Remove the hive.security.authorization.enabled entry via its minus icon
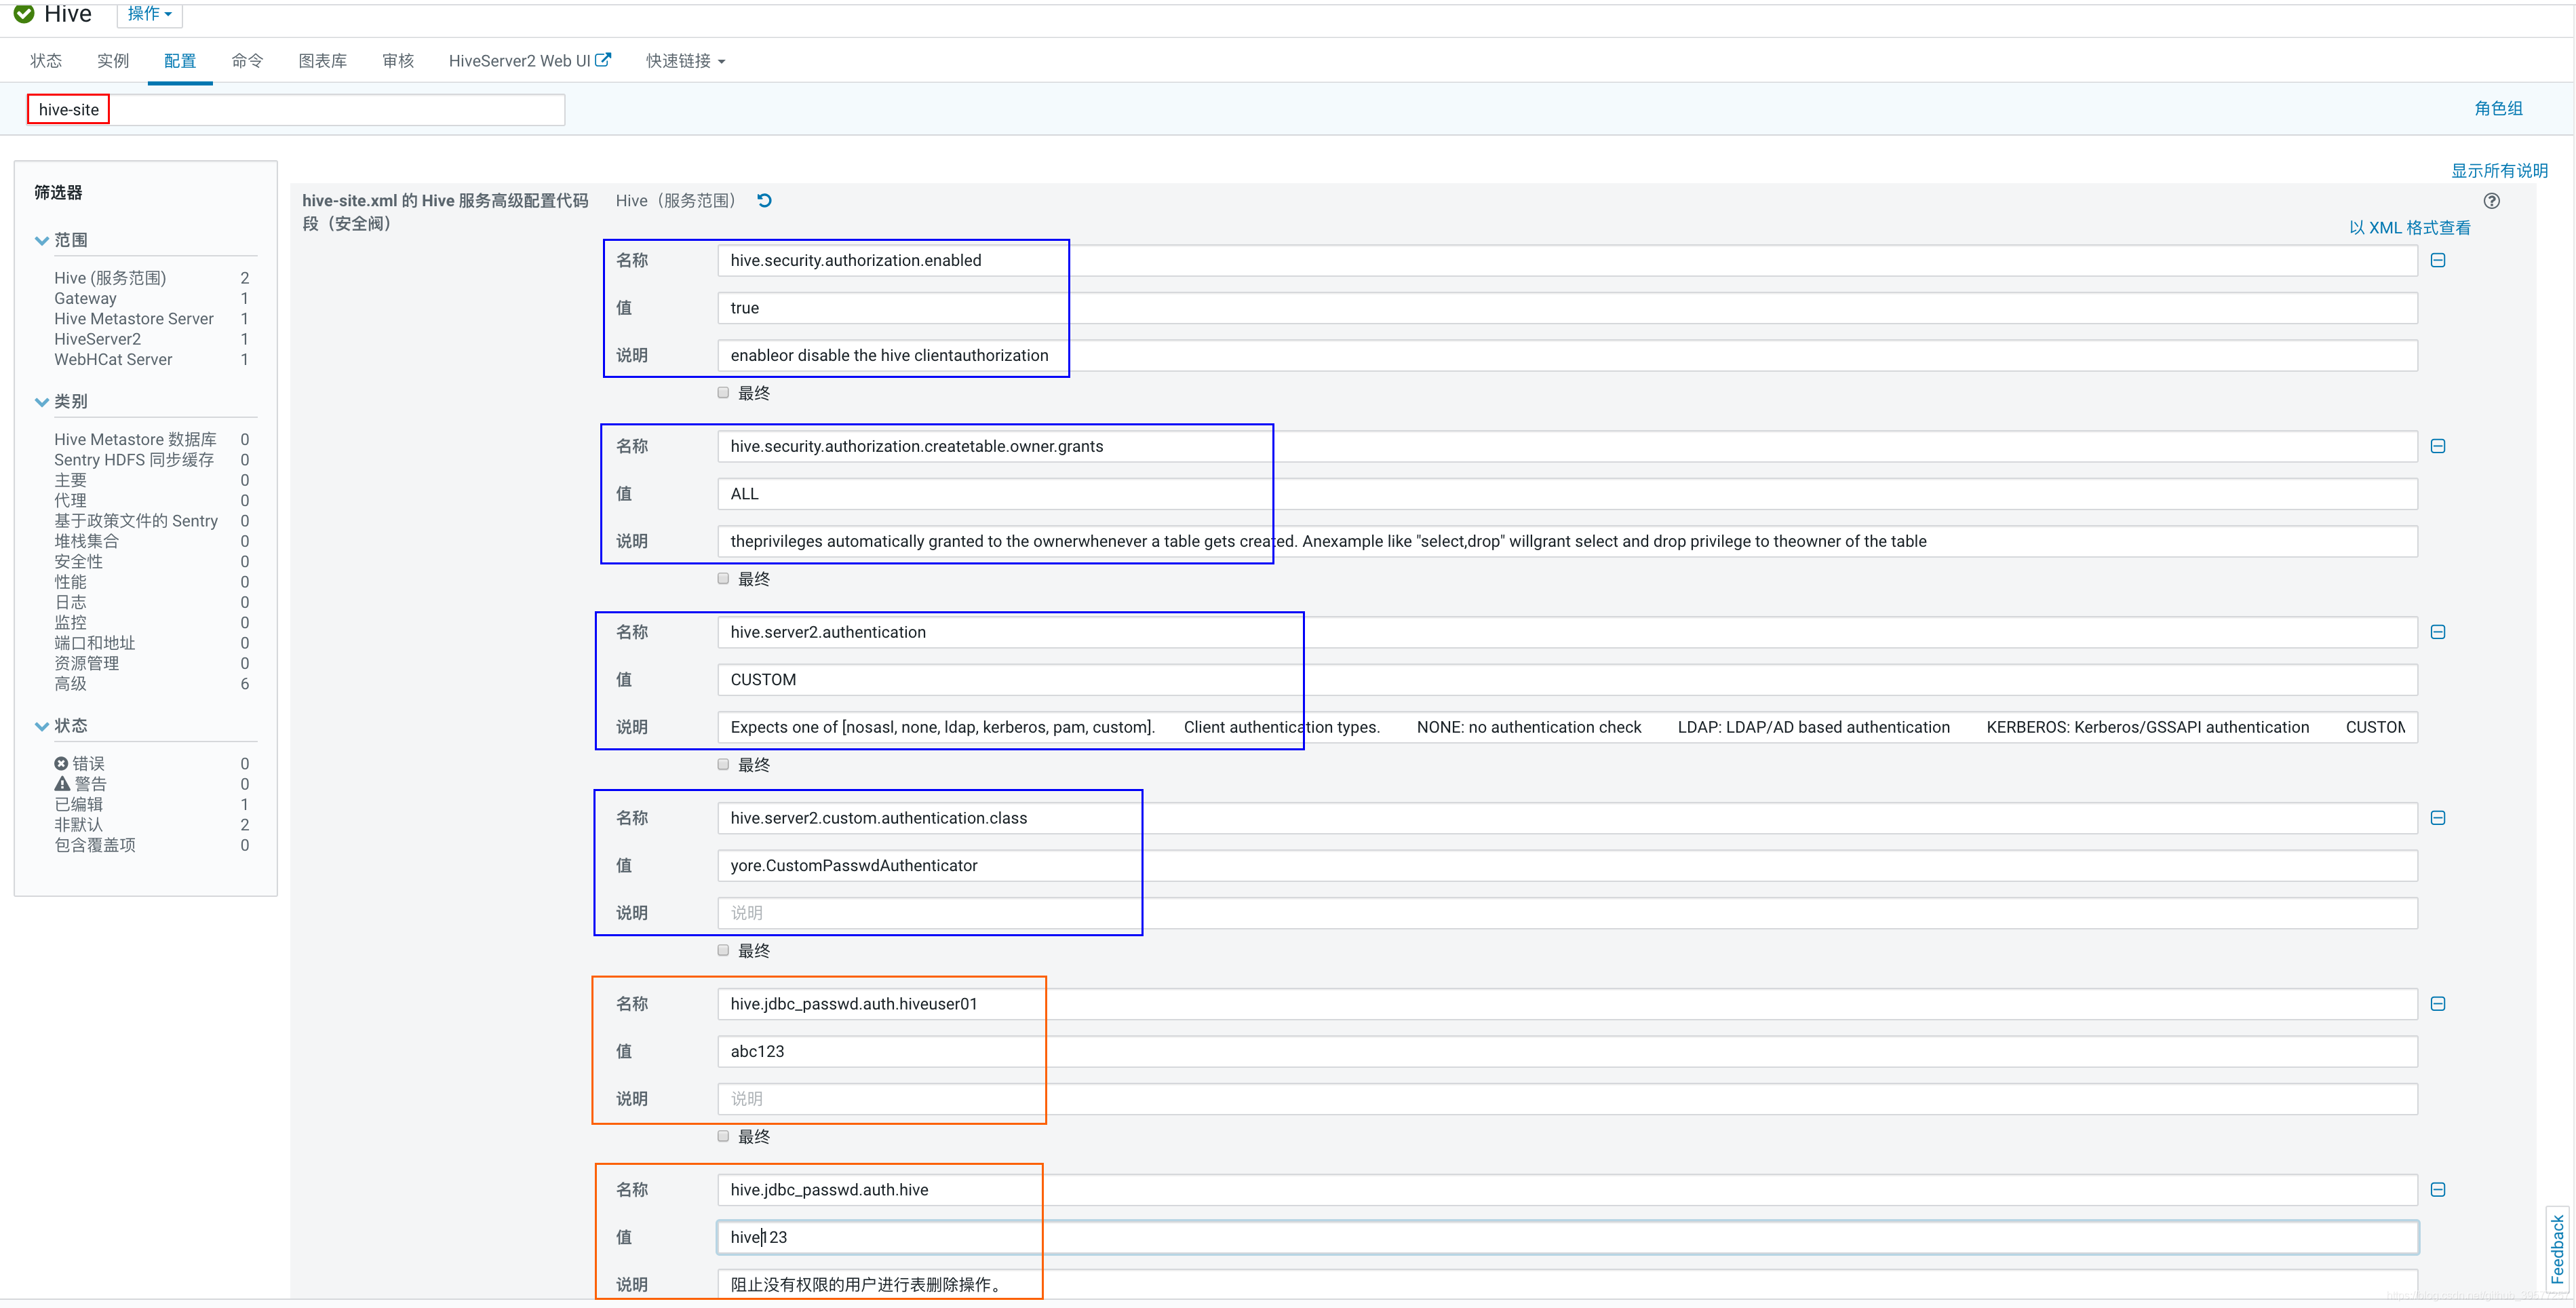 (x=2438, y=260)
